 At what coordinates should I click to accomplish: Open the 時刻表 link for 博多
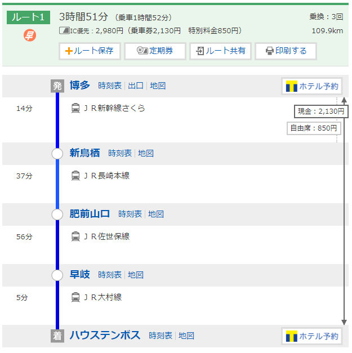coord(110,86)
